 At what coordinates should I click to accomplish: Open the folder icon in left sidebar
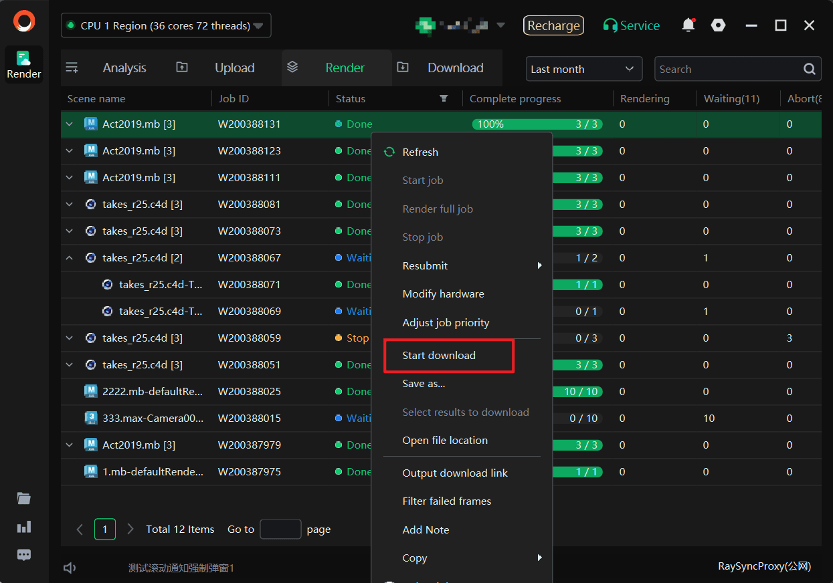coord(24,498)
